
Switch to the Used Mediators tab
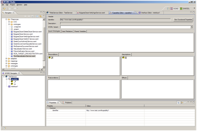(67, 31)
